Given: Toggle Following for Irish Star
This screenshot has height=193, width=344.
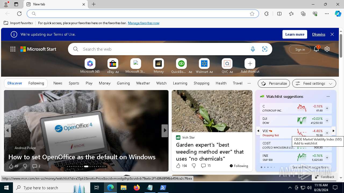Looking at the screenshot, I should pos(239,166).
